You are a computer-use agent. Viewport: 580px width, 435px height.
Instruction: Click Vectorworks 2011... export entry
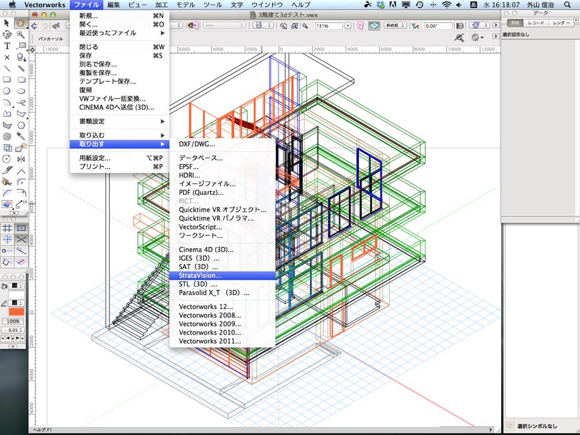(222, 342)
